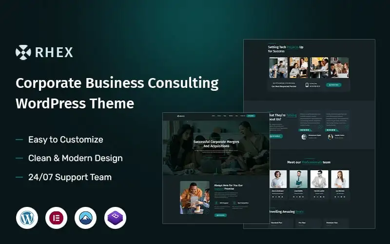The image size is (390, 244).
Task: Click the small Rhex logo in mockup header
Action: pos(181,116)
